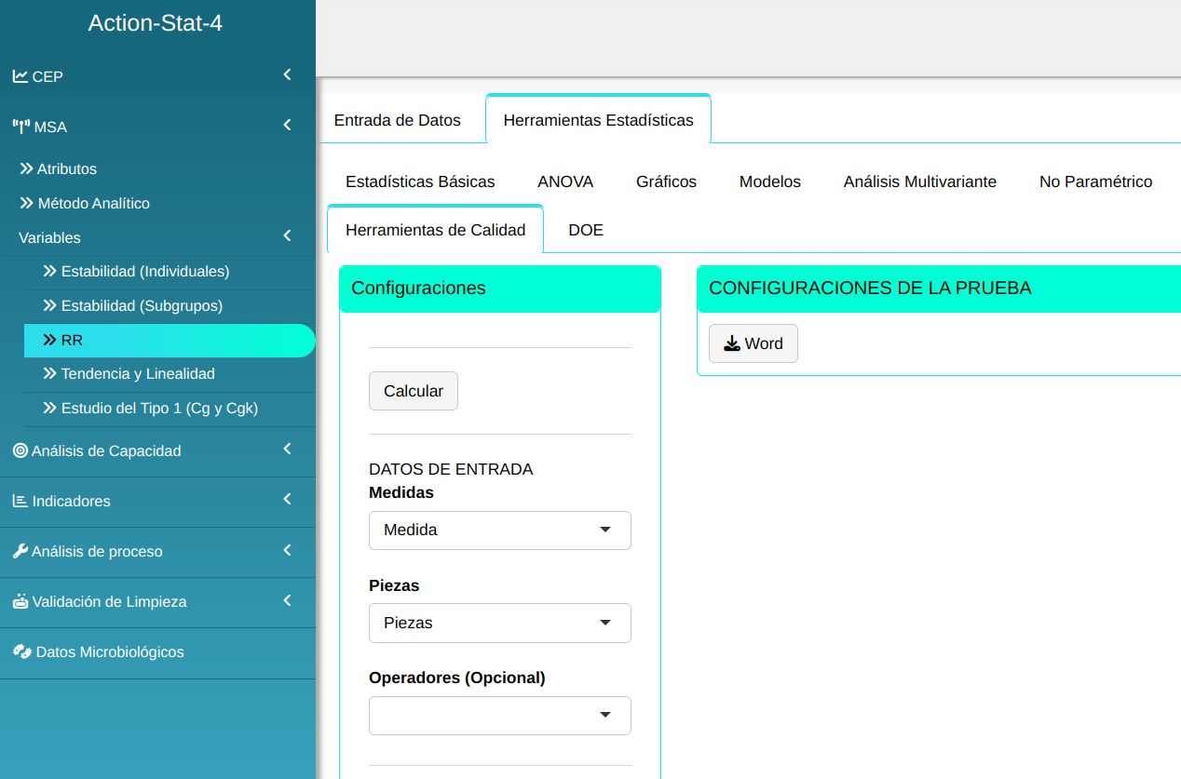Open the Medidas dropdown
The height and width of the screenshot is (779, 1181).
(x=499, y=531)
